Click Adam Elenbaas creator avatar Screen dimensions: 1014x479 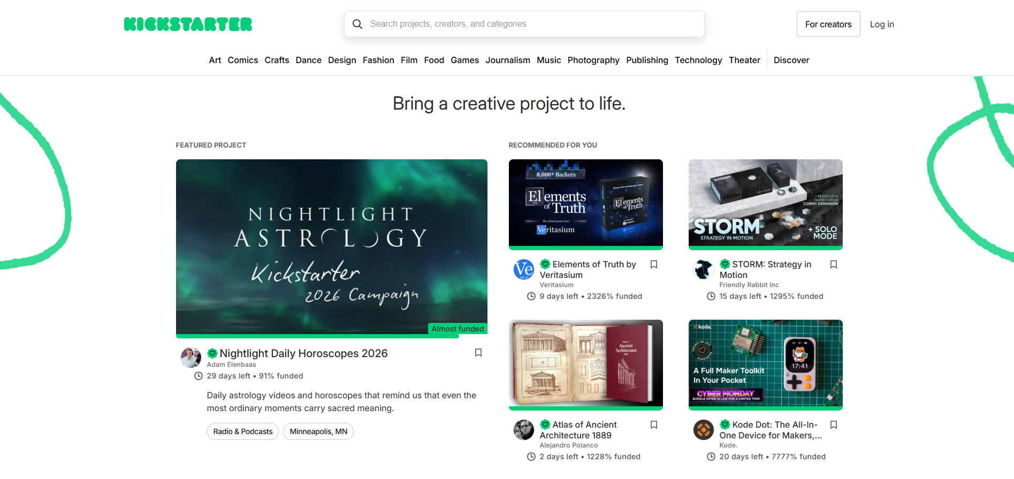[191, 358]
